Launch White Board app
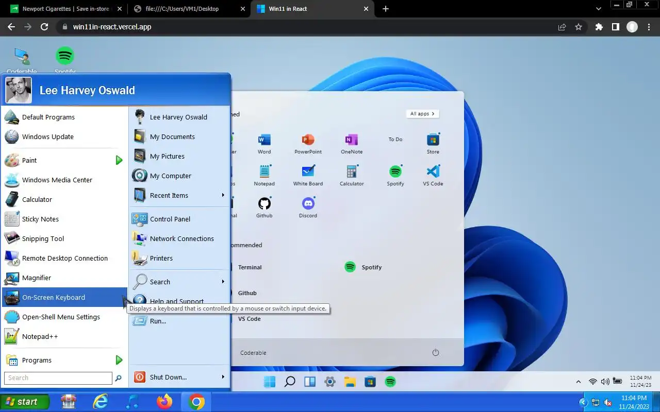660x412 pixels. point(308,176)
